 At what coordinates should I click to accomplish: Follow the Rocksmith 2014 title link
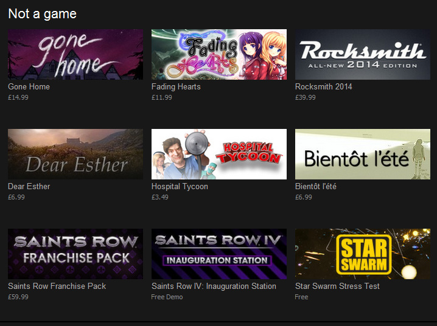[x=324, y=86]
